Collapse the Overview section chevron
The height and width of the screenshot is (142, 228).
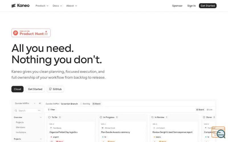[41, 117]
